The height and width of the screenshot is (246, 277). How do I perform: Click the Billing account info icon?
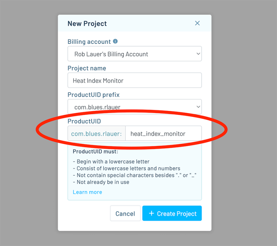[115, 41]
